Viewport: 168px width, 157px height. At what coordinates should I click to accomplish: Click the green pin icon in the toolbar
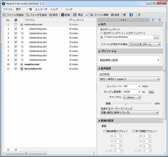139,15
